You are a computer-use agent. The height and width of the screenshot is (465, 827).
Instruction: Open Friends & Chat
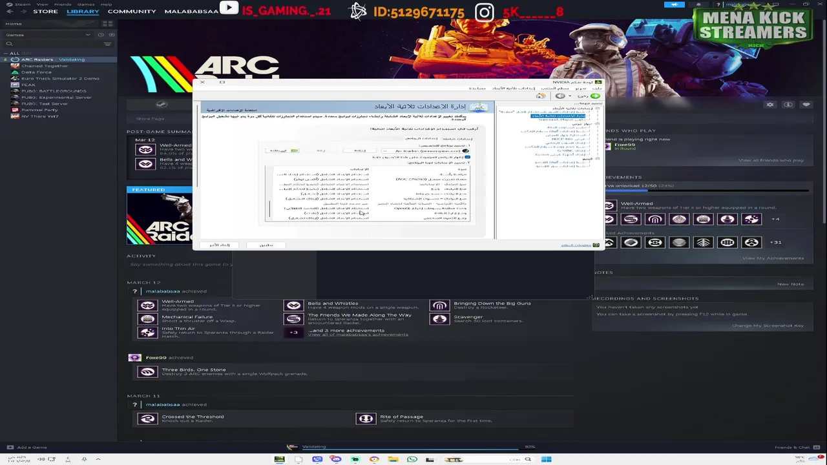[796, 447]
